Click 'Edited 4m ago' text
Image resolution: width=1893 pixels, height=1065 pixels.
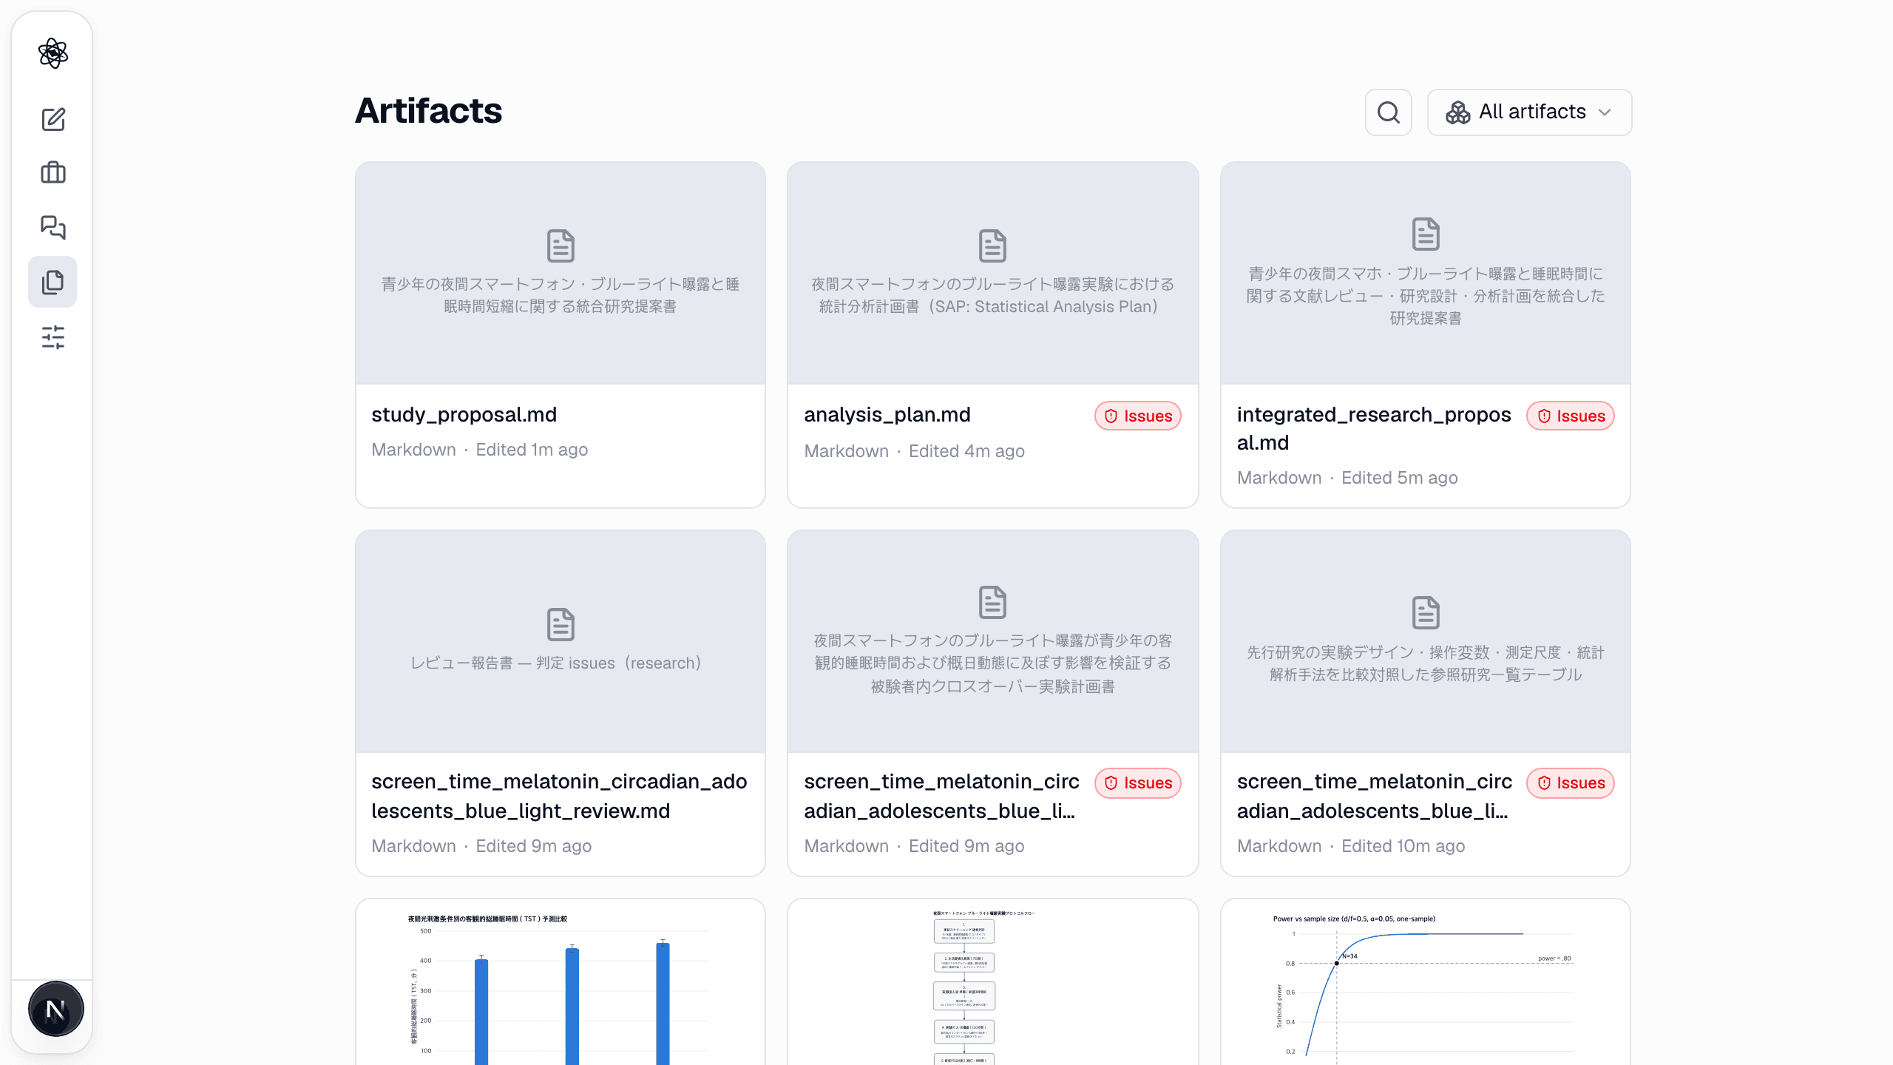click(966, 451)
